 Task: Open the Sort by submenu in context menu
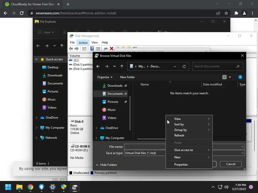point(189,124)
